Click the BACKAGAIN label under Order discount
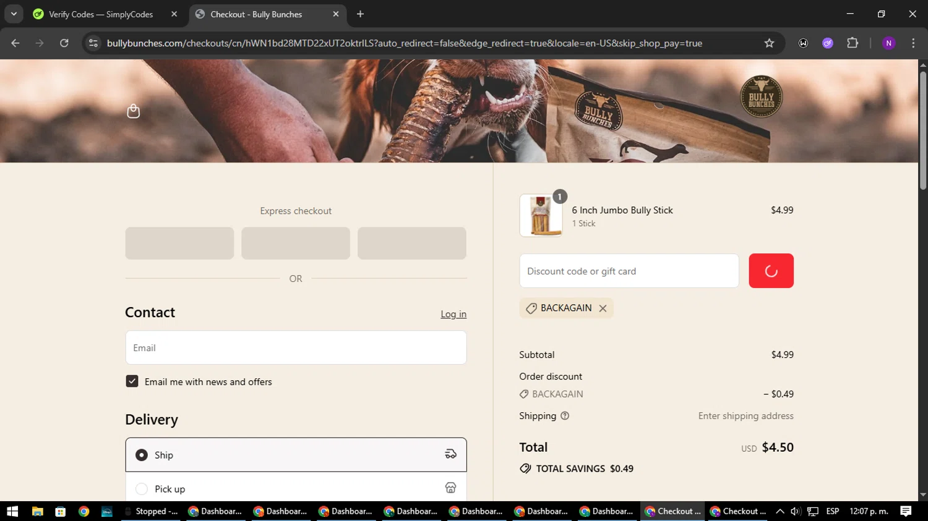The width and height of the screenshot is (928, 521). tap(557, 394)
